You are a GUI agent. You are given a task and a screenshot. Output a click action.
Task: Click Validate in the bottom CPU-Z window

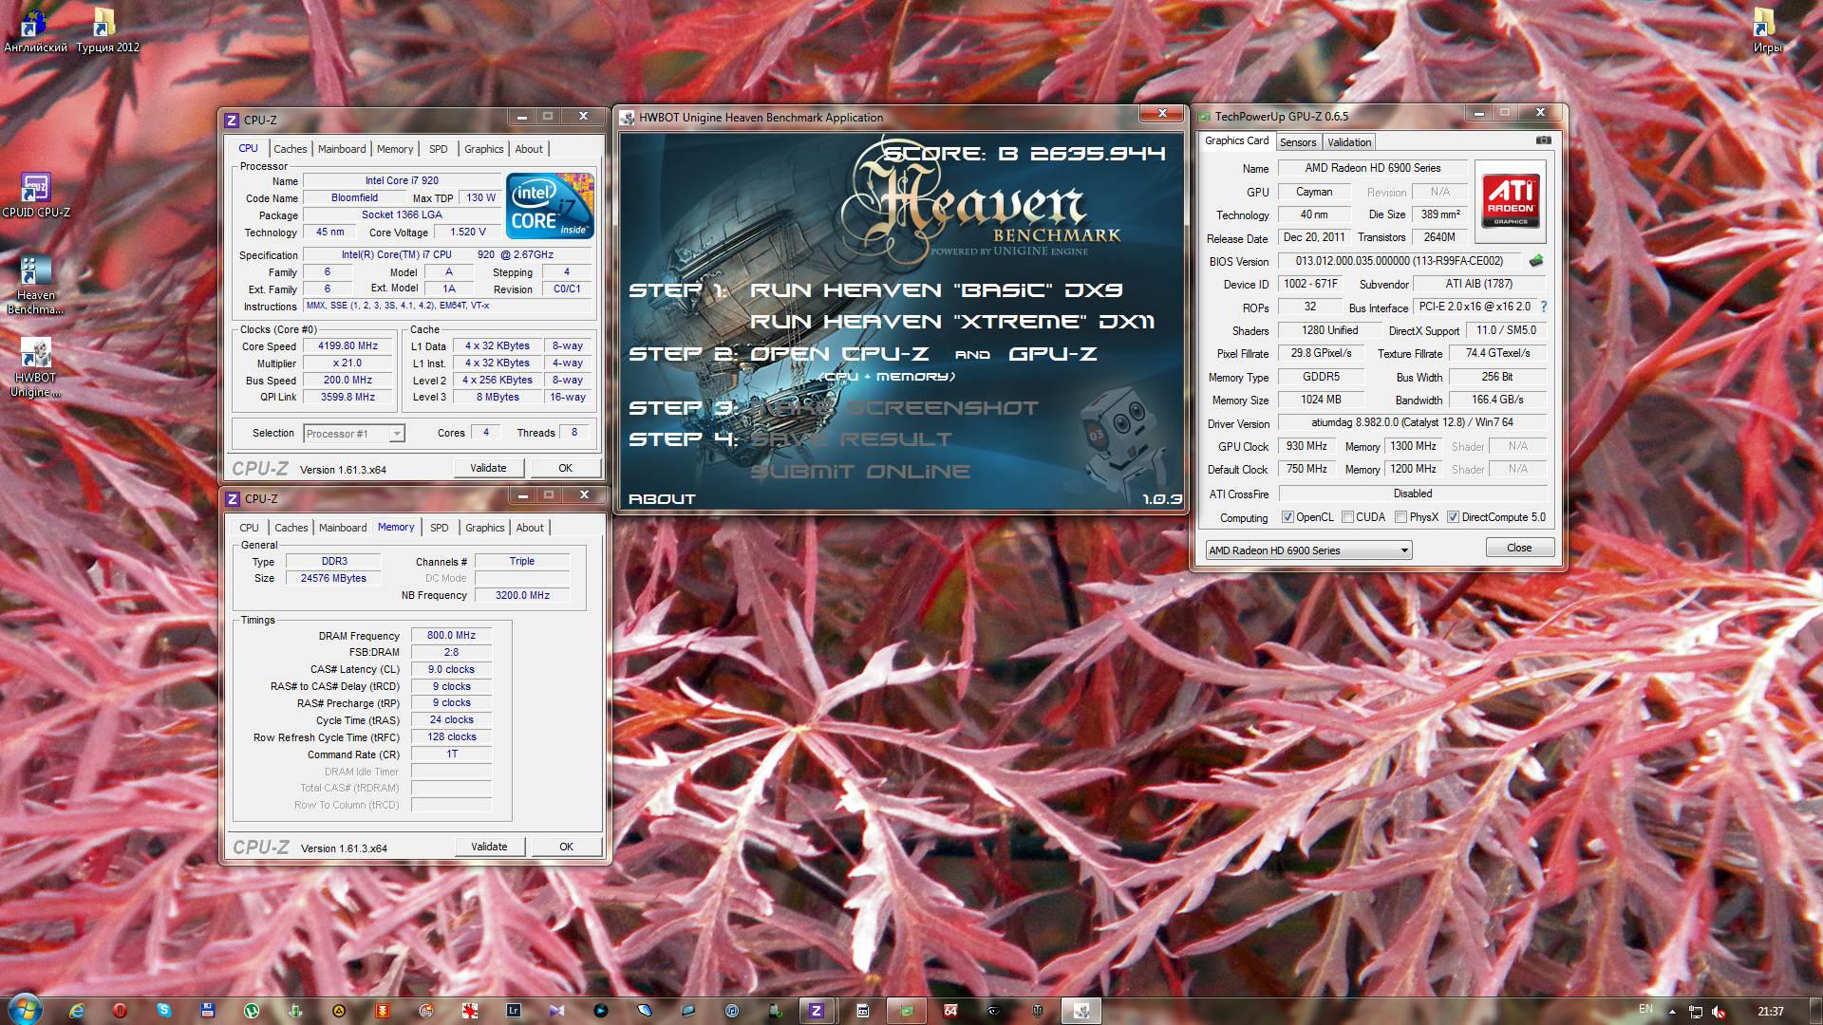(x=489, y=847)
